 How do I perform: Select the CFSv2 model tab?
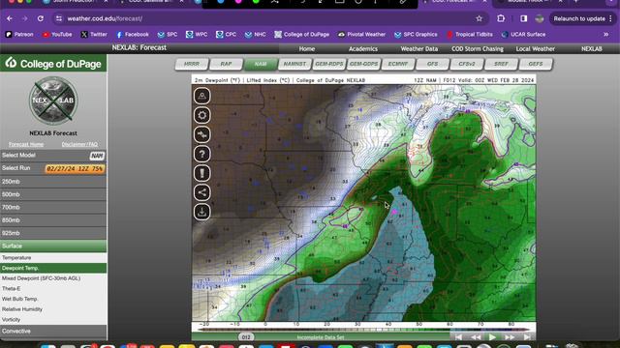[467, 64]
